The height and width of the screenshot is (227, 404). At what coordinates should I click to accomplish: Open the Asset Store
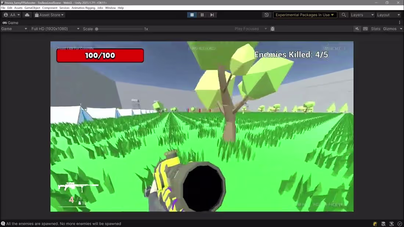pyautogui.click(x=49, y=15)
